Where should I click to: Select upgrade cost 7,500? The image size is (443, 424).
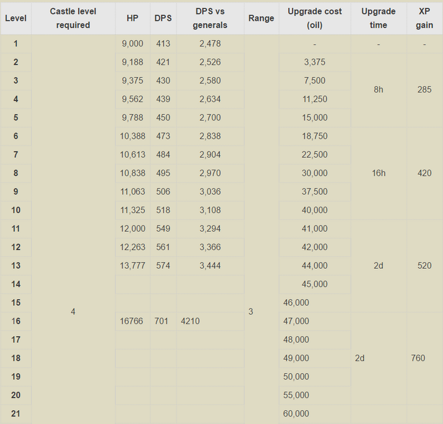(x=315, y=80)
